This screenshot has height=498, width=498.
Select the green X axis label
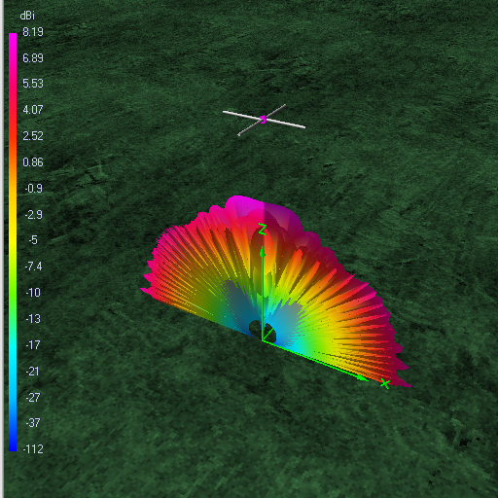coord(385,384)
